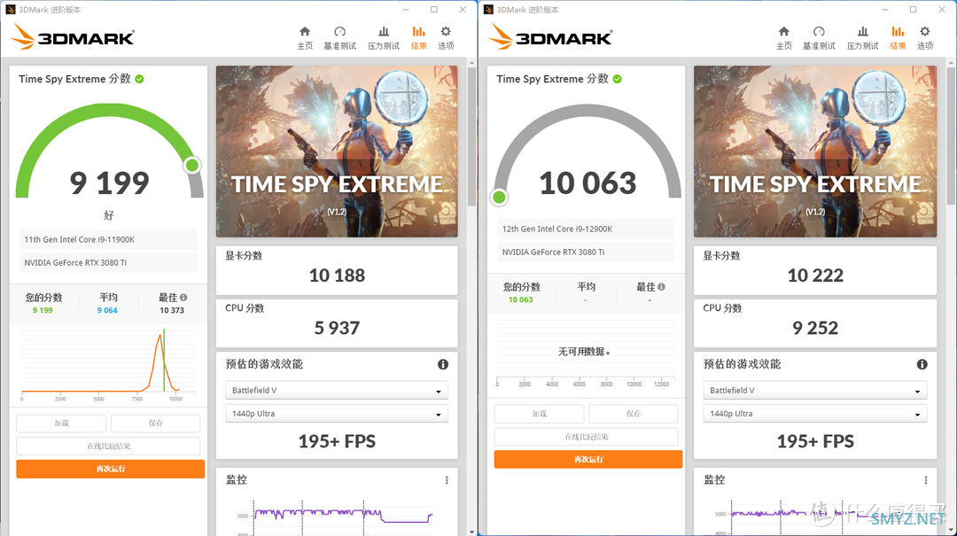Click 3DMark logo in left window
The image size is (957, 536).
[73, 36]
